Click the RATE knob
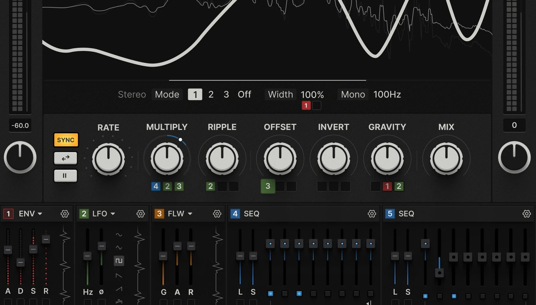536x305 pixels. [108, 159]
